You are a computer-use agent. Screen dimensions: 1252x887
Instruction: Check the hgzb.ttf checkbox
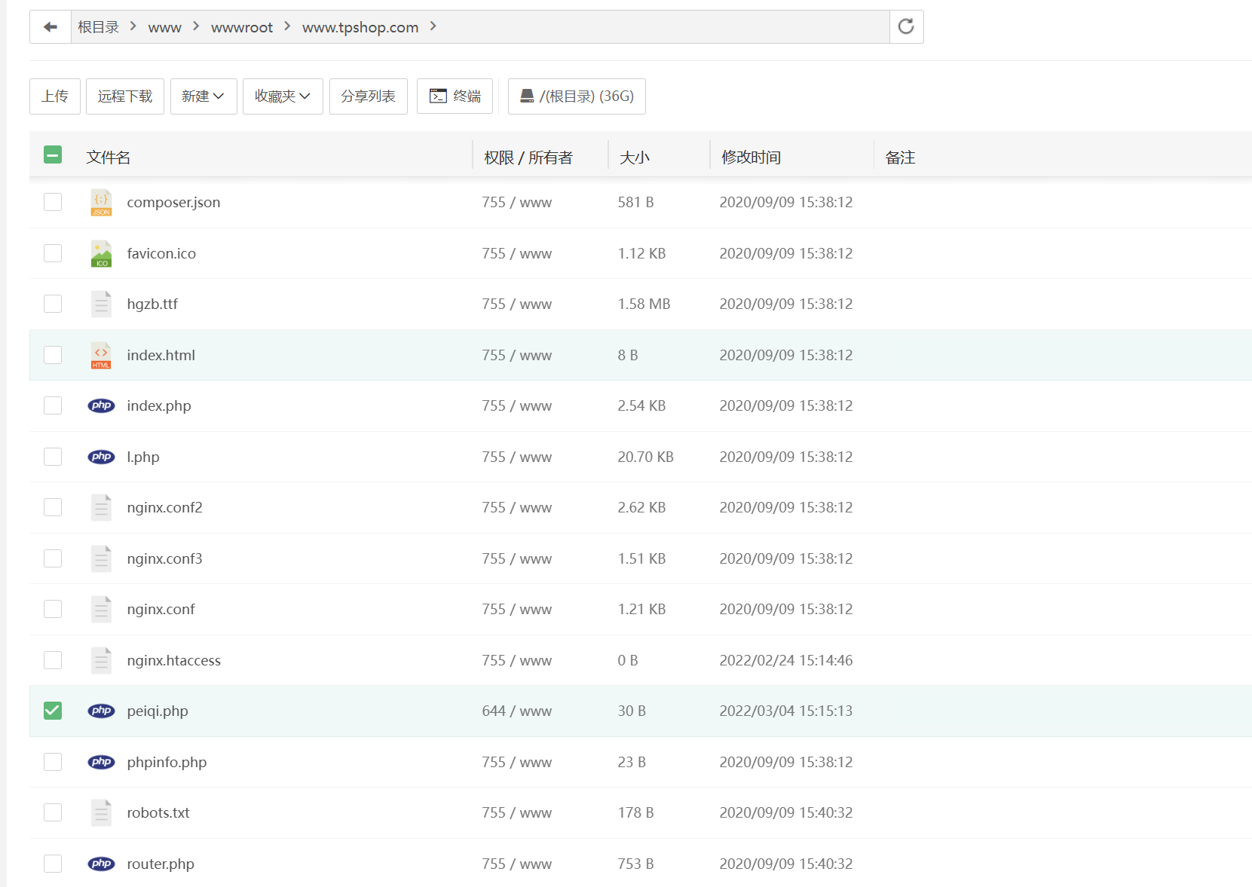(53, 304)
